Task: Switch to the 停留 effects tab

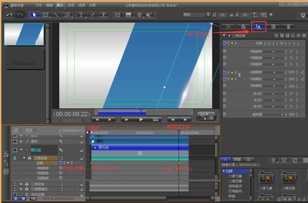Action: click(237, 159)
